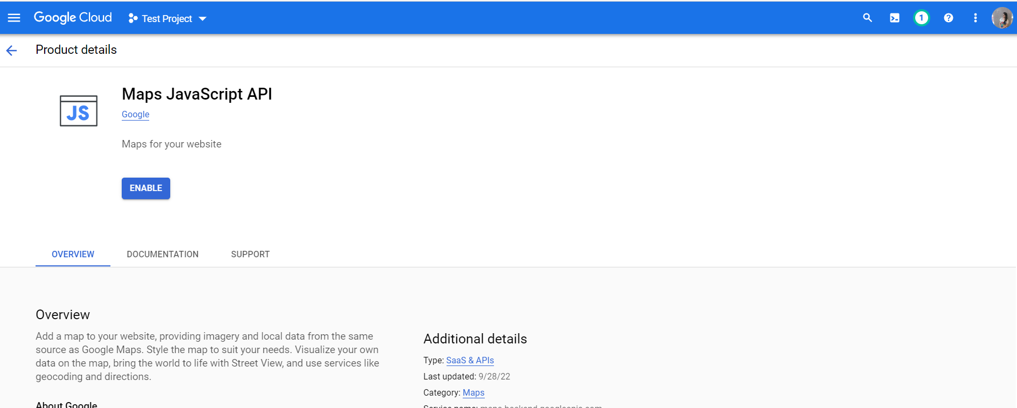Click the Google Cloud logo
The image size is (1017, 408).
click(x=73, y=18)
